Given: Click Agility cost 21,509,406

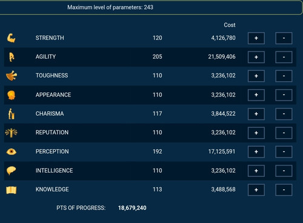Looking at the screenshot, I should point(222,56).
